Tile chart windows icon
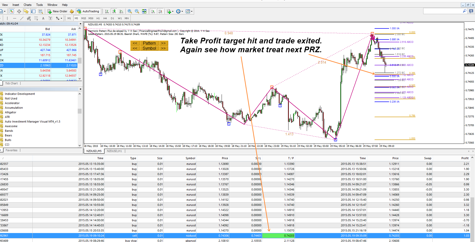This screenshot has height=242, width=475. coord(144,11)
